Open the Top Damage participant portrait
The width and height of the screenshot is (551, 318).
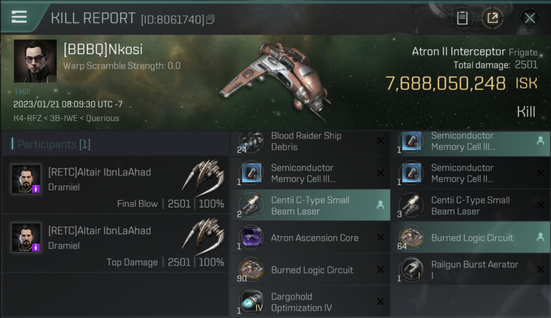26,237
